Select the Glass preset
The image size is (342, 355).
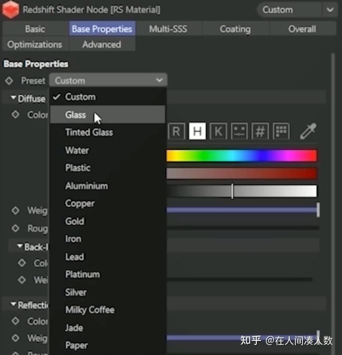point(75,115)
